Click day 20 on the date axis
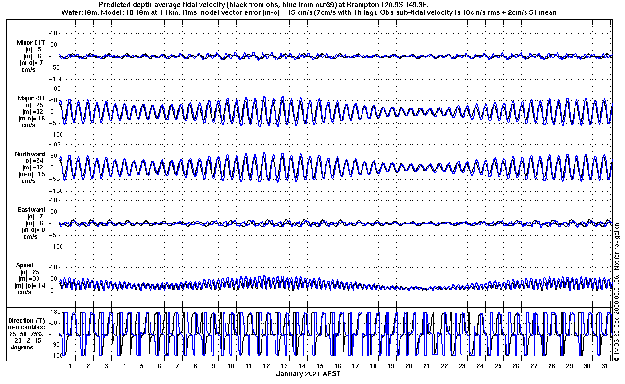This screenshot has height=384, width=625. coord(409,366)
